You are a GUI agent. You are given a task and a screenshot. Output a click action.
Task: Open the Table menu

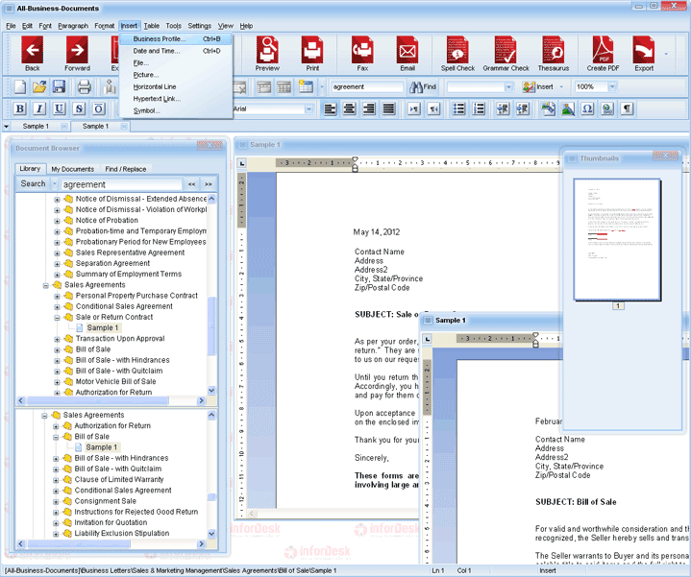pos(151,26)
